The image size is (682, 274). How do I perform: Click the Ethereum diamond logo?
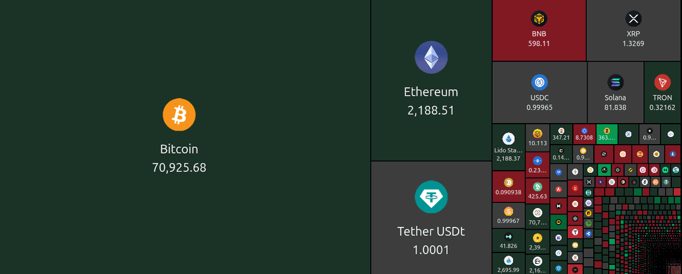tap(431, 58)
